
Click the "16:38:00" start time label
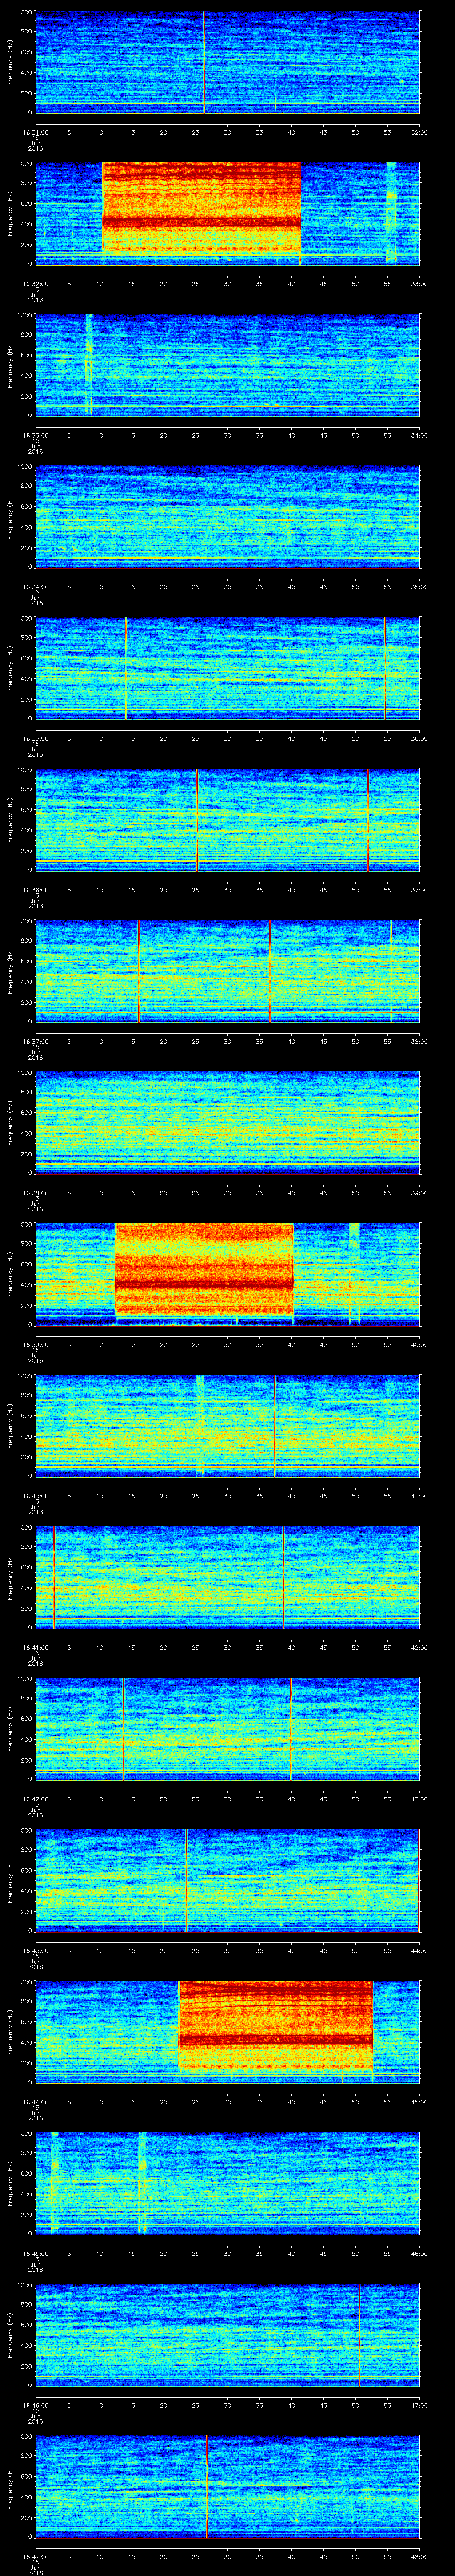[x=36, y=1193]
